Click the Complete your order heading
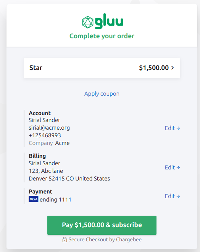Viewport: 200px width, 252px height. [102, 36]
